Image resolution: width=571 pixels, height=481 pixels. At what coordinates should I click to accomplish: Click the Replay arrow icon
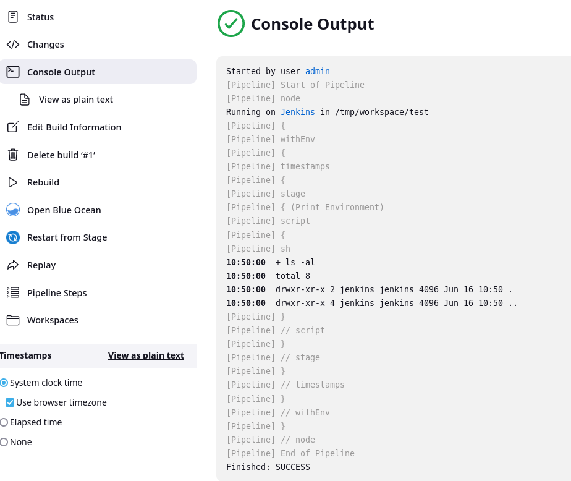click(x=13, y=265)
